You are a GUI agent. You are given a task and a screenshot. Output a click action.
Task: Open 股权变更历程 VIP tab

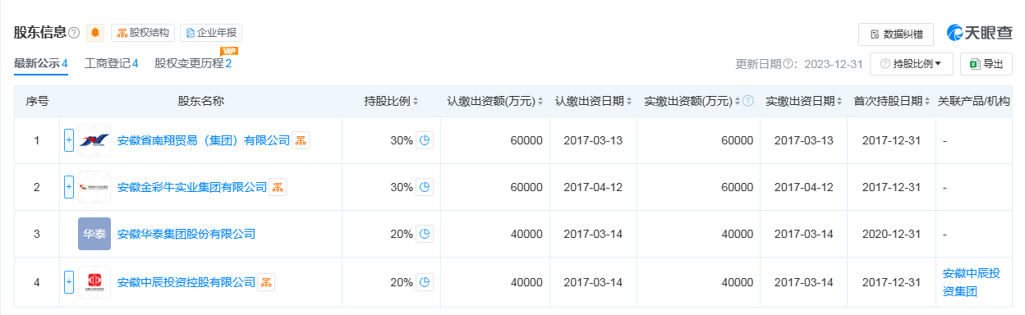193,63
